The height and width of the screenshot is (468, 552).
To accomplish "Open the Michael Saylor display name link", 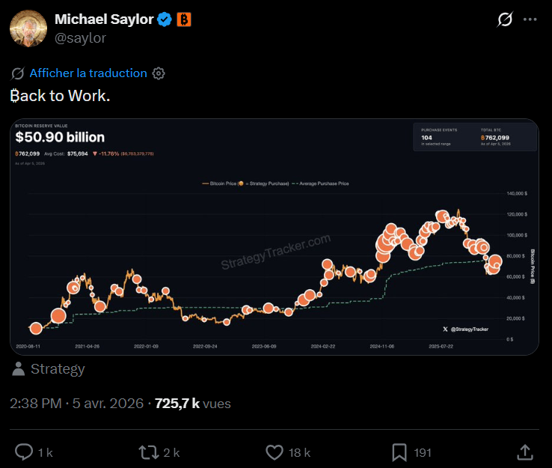I will click(x=103, y=19).
